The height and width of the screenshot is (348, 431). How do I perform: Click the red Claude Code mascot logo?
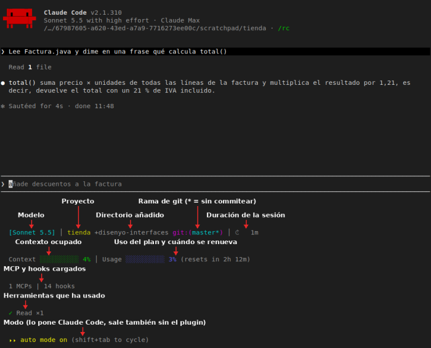click(19, 18)
